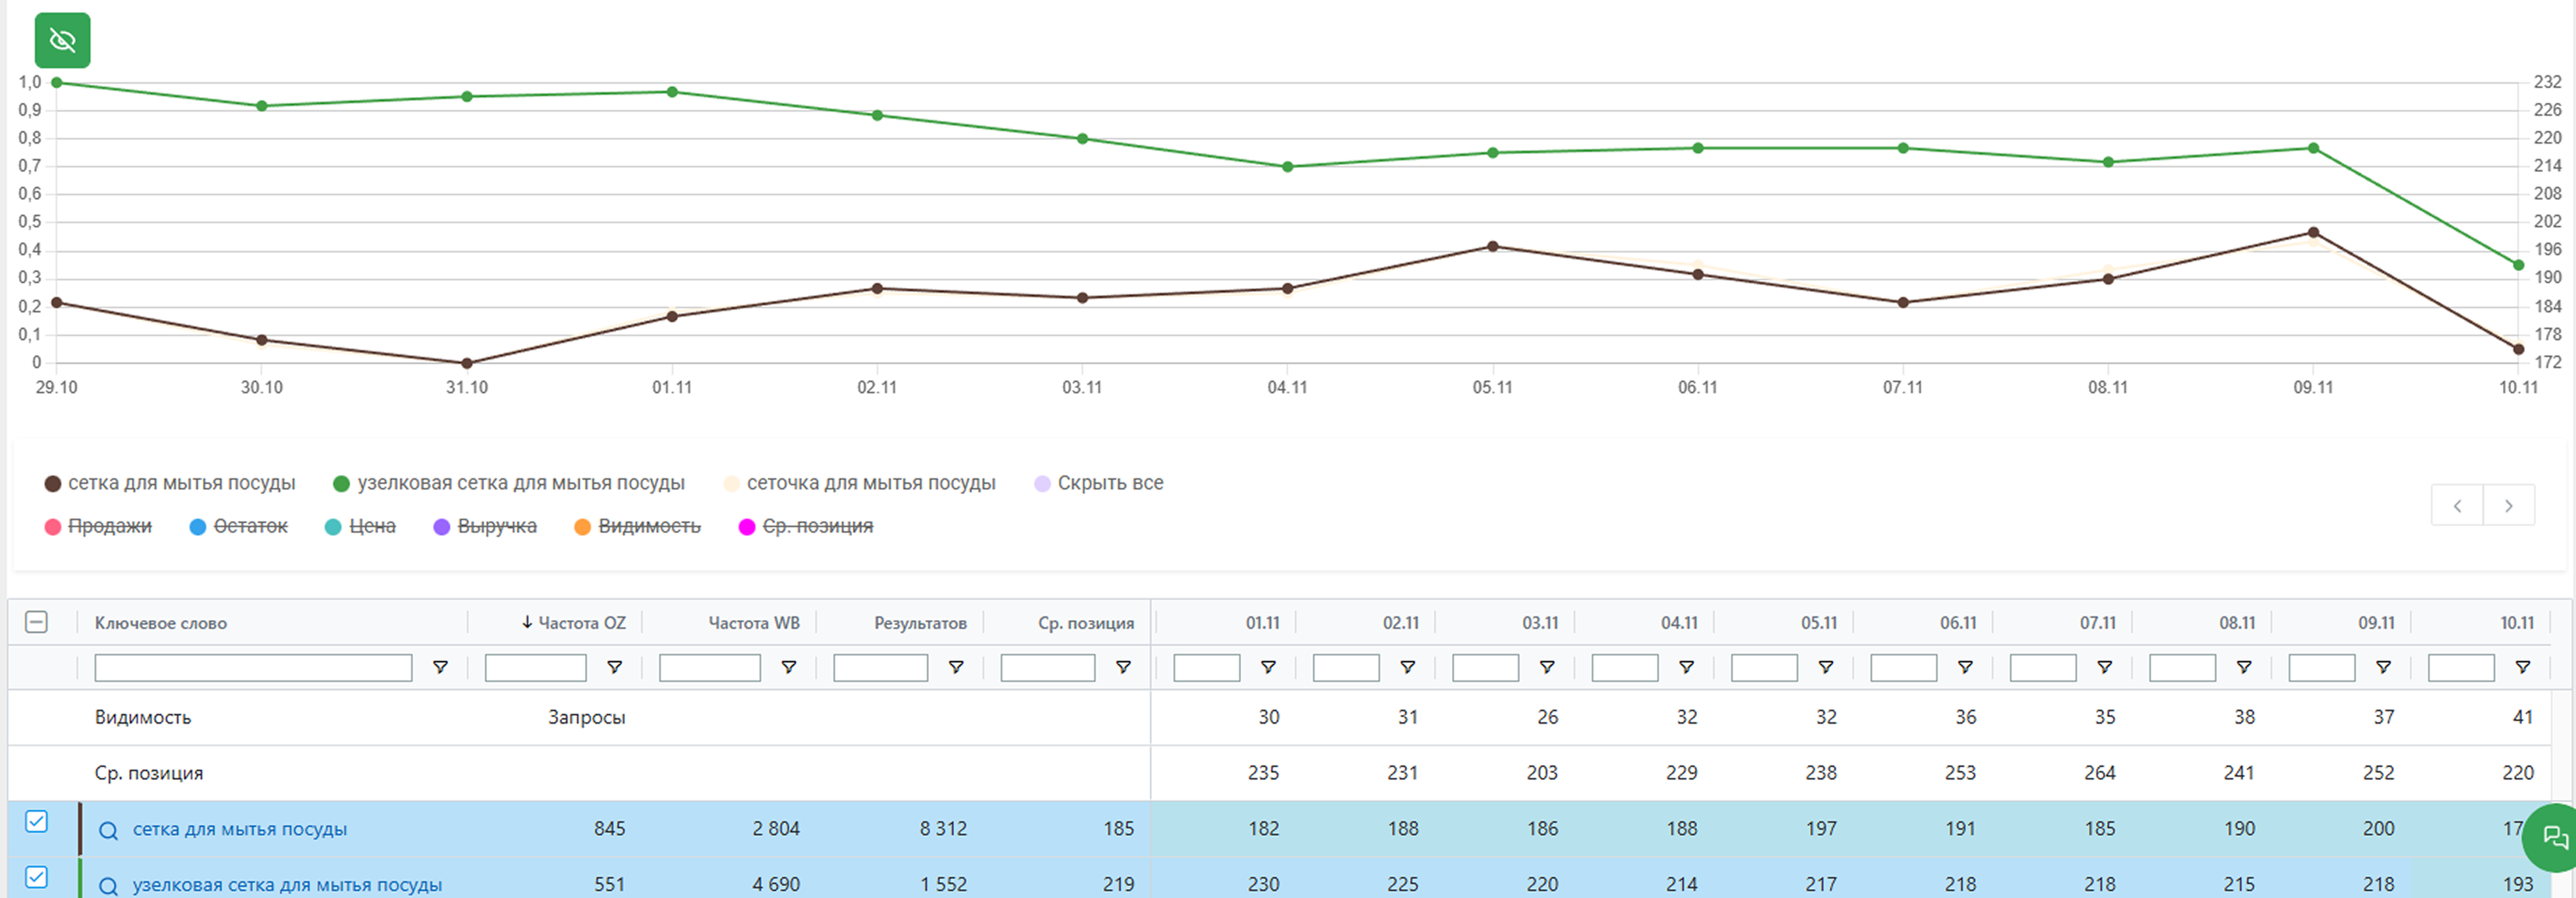This screenshot has width=2576, height=898.
Task: Sort by Результатов column header
Action: coord(919,623)
